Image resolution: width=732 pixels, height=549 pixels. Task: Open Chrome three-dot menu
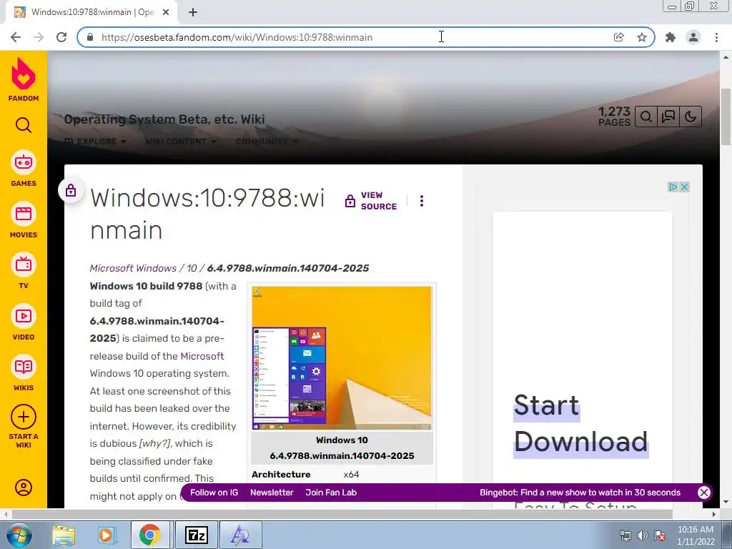[x=716, y=37]
